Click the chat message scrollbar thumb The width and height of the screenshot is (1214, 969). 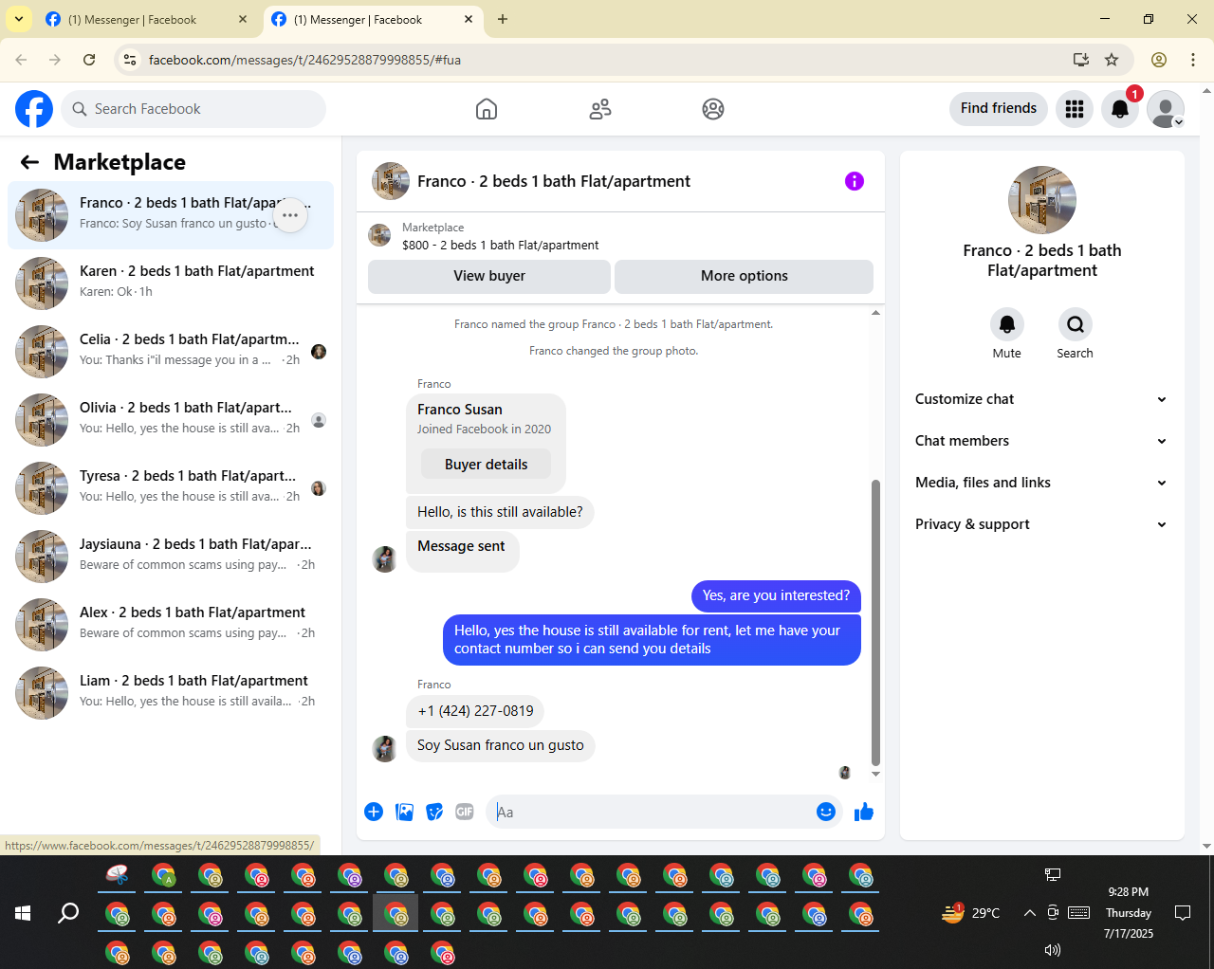point(875,623)
